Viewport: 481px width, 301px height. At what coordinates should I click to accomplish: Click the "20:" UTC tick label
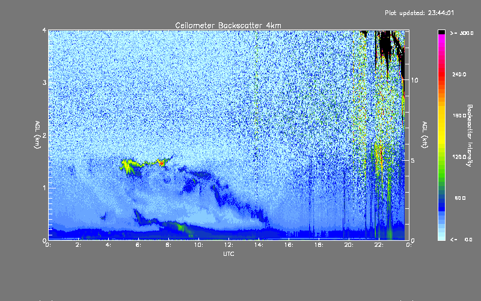tap(349, 245)
